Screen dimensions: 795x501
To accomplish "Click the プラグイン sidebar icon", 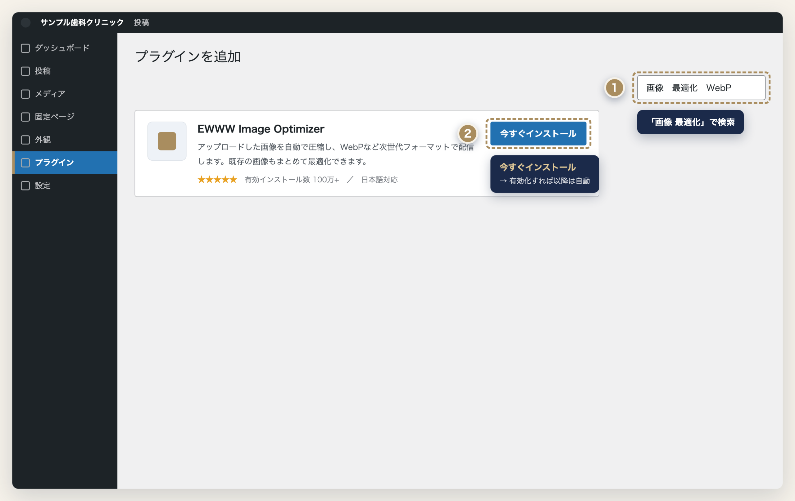I will click(25, 163).
